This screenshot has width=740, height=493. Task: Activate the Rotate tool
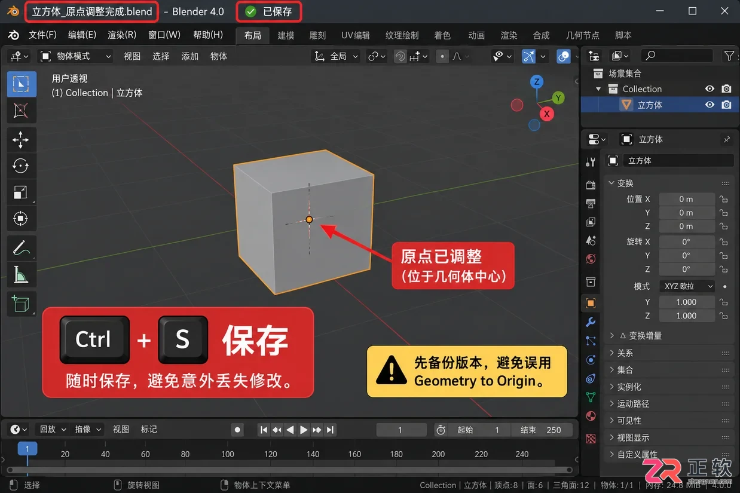pyautogui.click(x=22, y=166)
